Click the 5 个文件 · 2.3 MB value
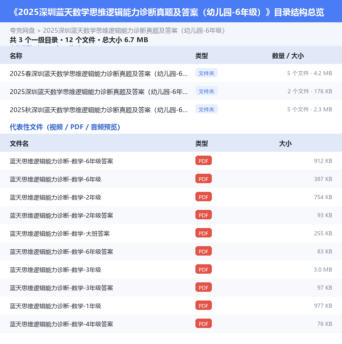The width and height of the screenshot is (342, 344). click(310, 109)
